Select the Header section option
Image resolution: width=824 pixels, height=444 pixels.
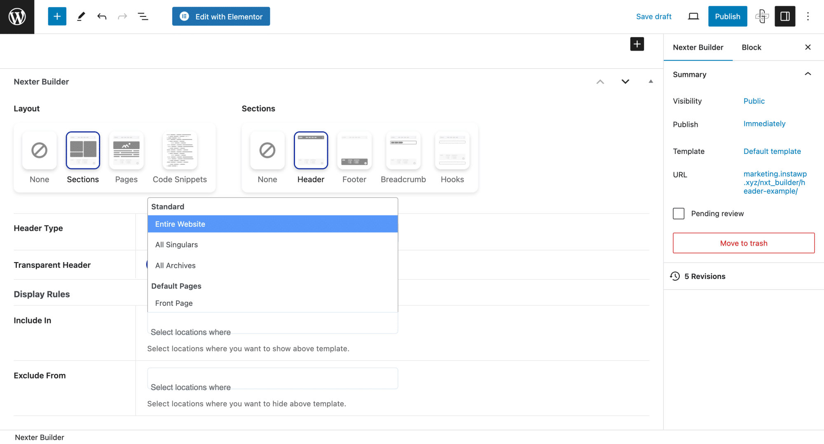pos(311,151)
